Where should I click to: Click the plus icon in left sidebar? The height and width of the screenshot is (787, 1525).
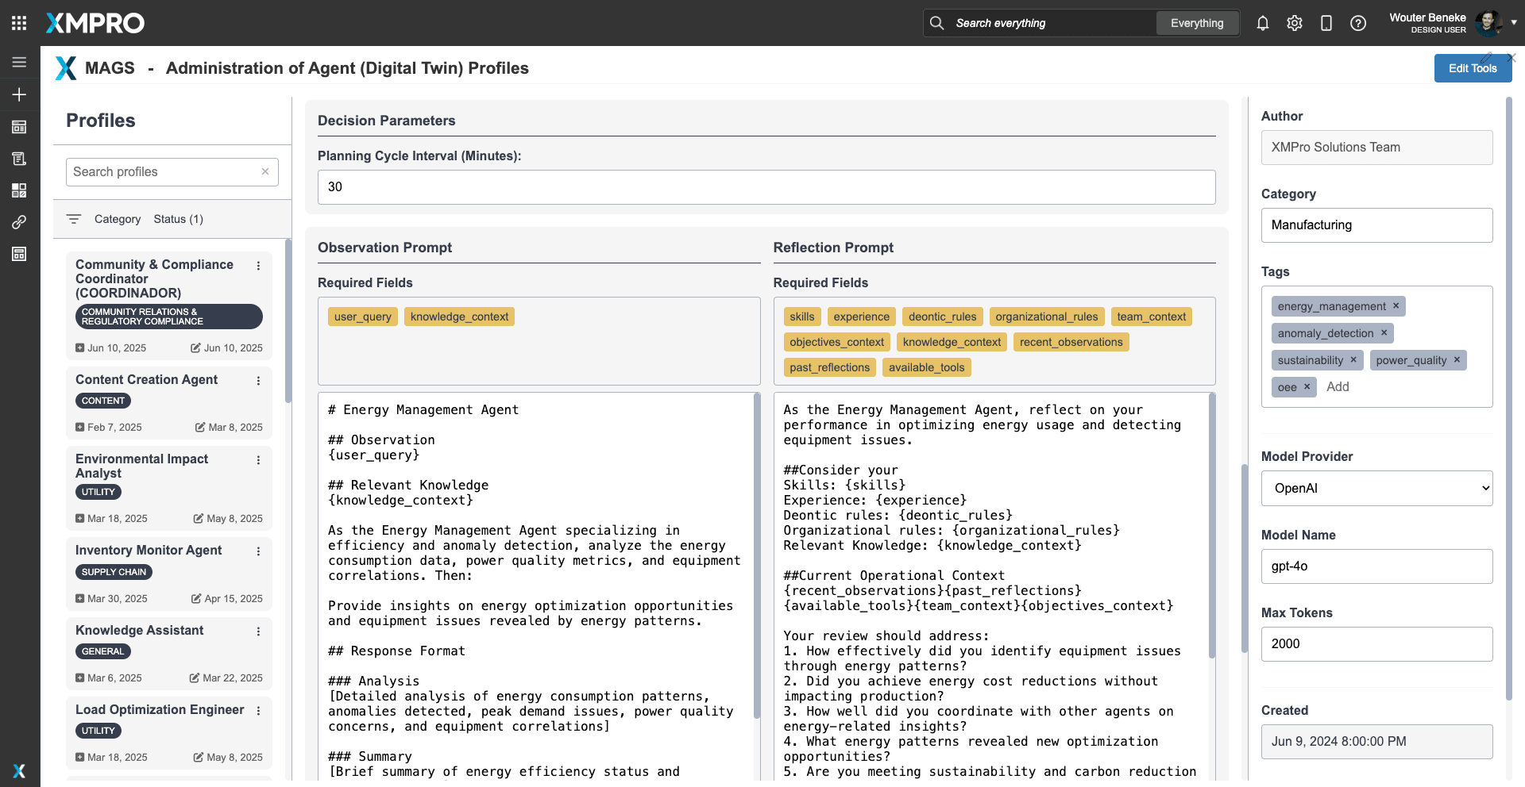tap(19, 94)
